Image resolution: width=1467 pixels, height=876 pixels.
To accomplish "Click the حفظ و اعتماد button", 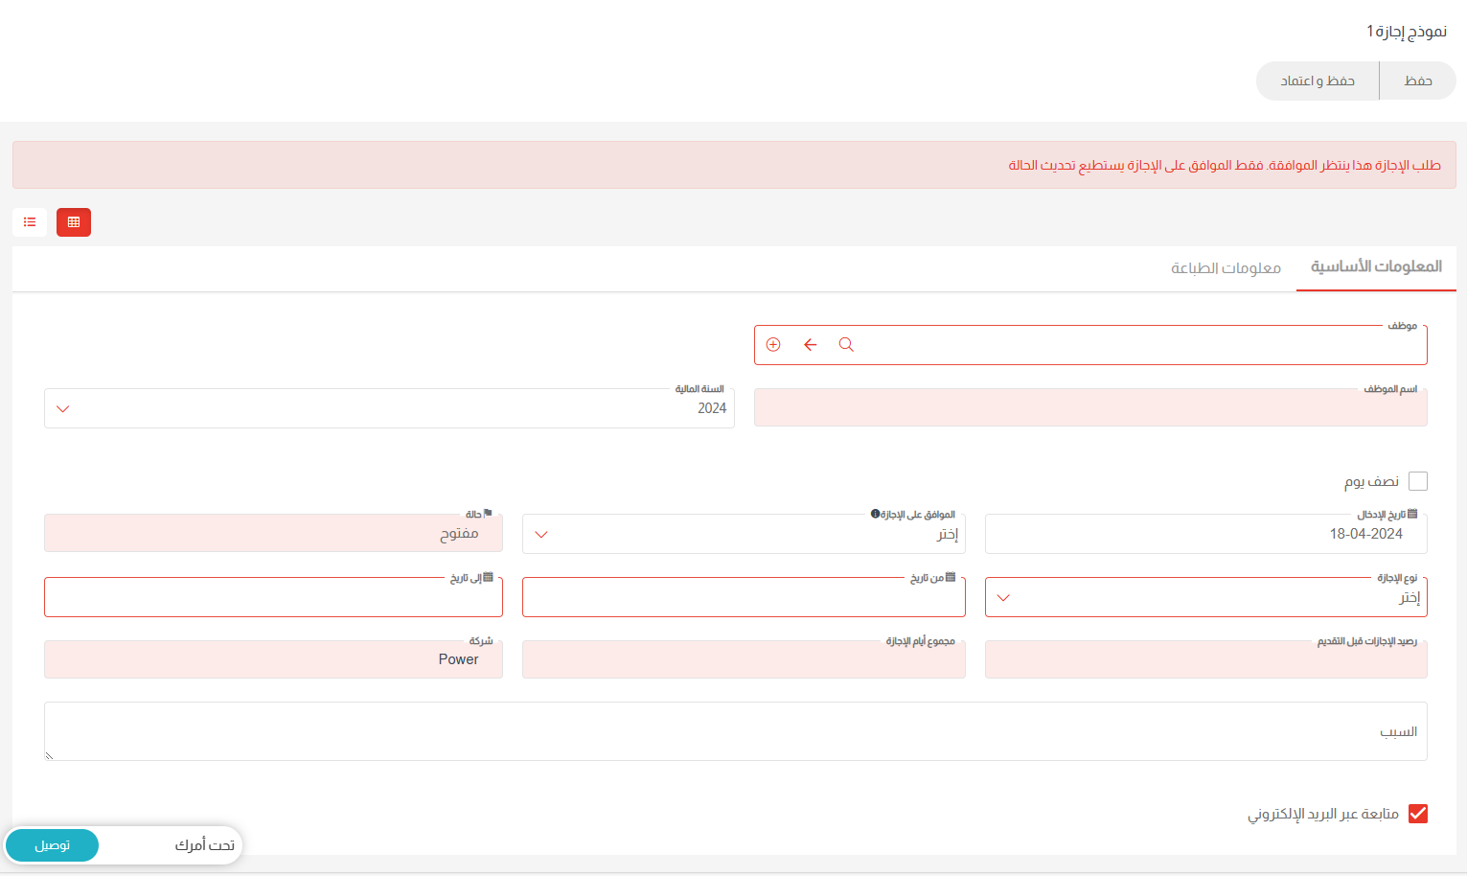I will point(1318,81).
